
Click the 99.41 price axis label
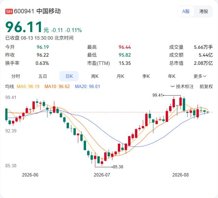click(11, 97)
